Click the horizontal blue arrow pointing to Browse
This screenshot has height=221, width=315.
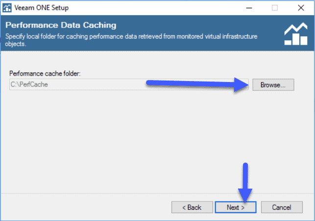[x=197, y=84]
